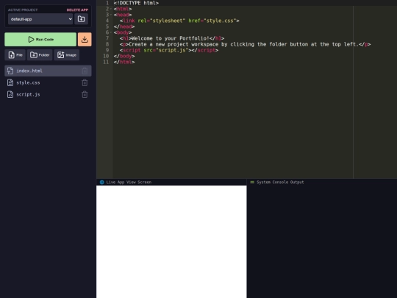Viewport: 397px width, 298px height.
Task: Click the globe icon beside Live App View
Action: (101, 182)
